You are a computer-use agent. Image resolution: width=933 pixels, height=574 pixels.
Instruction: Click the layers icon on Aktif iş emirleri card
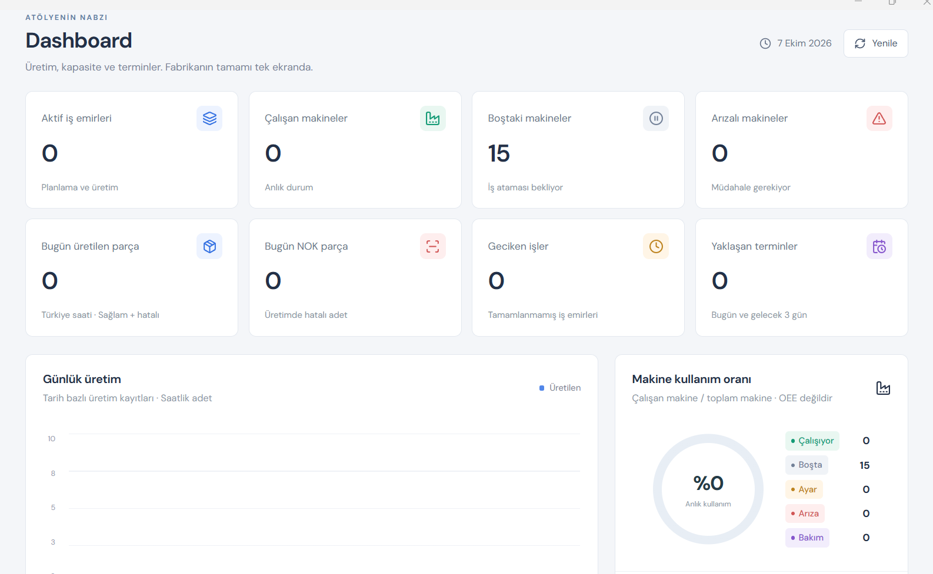(209, 118)
